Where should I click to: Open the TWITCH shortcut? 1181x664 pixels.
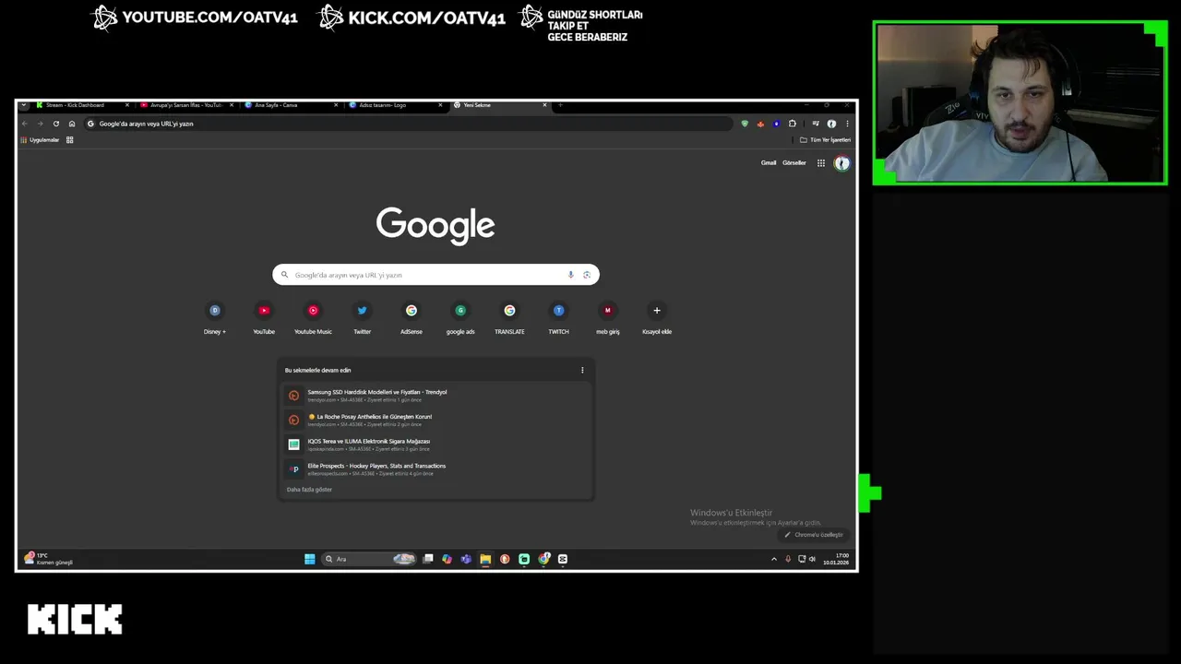(558, 318)
